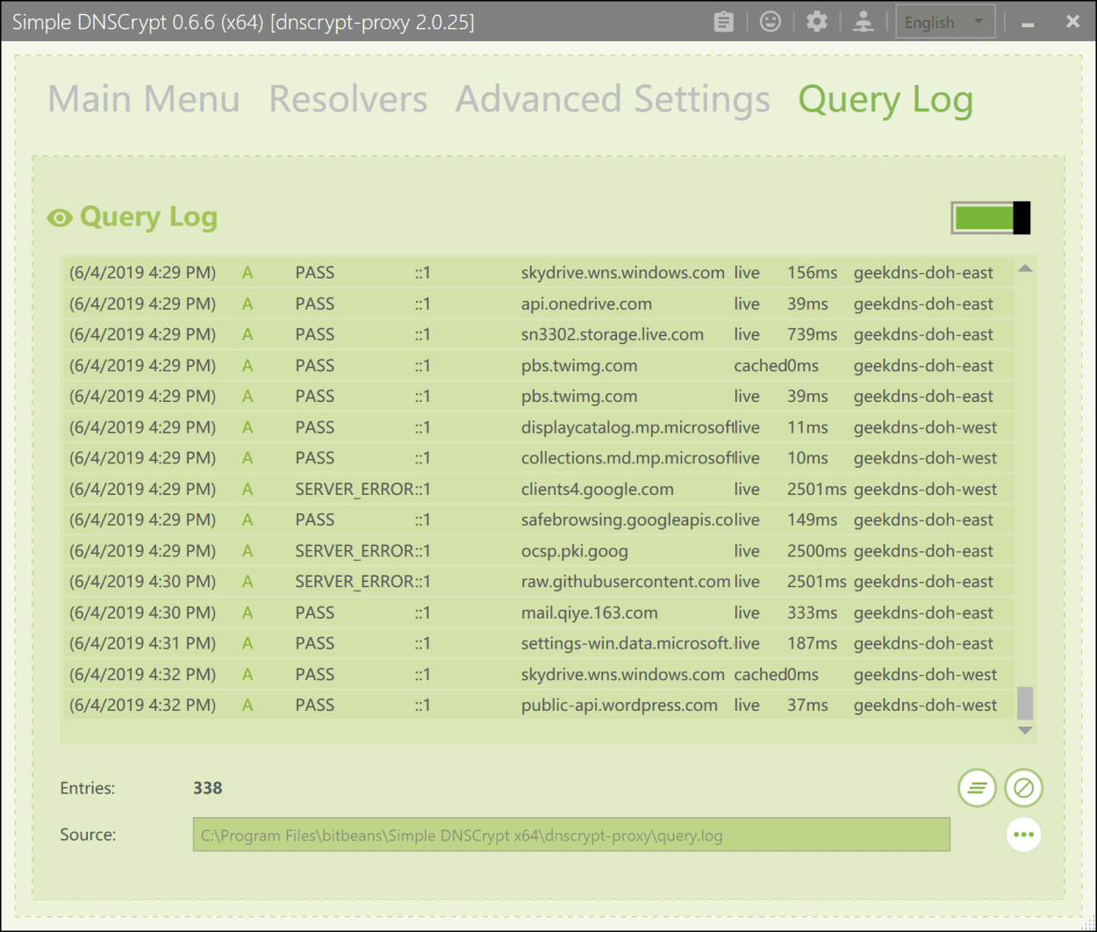Open the Advanced Settings tab
Image resolution: width=1097 pixels, height=932 pixels.
(x=612, y=99)
